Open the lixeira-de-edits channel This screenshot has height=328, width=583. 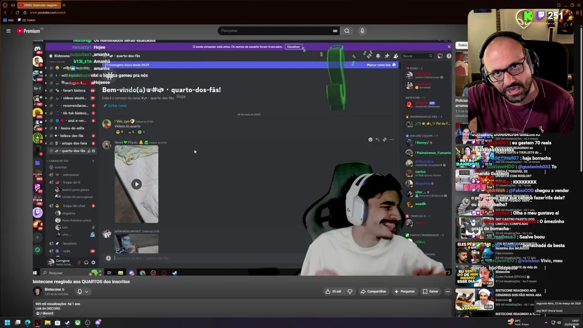(x=71, y=128)
